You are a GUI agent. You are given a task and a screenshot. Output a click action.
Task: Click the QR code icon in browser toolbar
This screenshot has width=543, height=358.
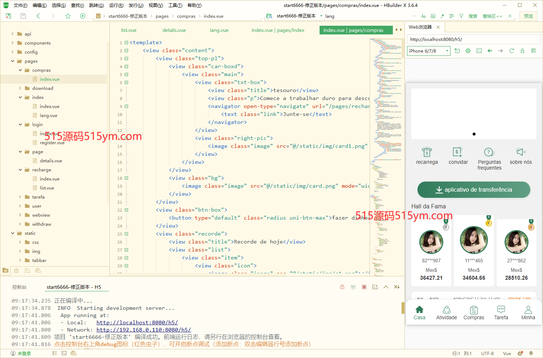(x=533, y=51)
